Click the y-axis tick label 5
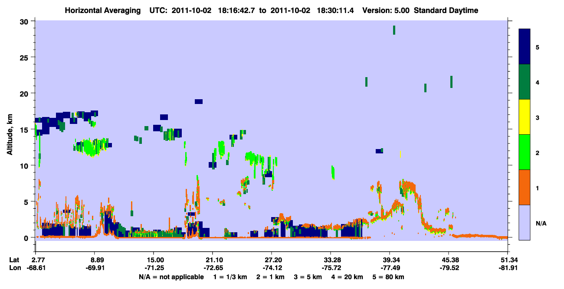The image size is (564, 289). [x=27, y=201]
